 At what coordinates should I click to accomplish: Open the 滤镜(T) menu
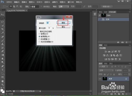pos(55,2)
